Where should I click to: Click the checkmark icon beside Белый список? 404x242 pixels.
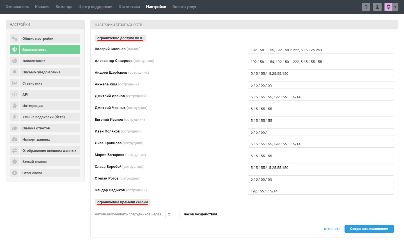pos(15,162)
